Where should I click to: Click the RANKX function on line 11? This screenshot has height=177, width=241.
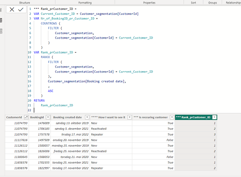point(45,57)
